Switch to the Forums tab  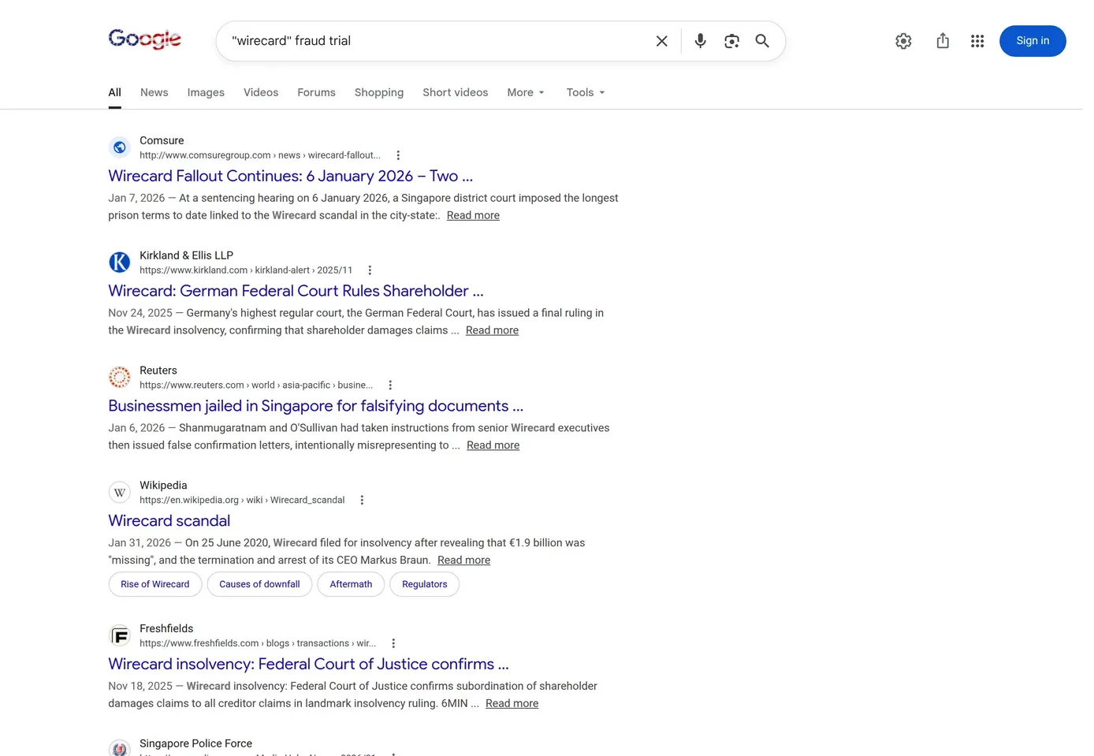tap(316, 92)
